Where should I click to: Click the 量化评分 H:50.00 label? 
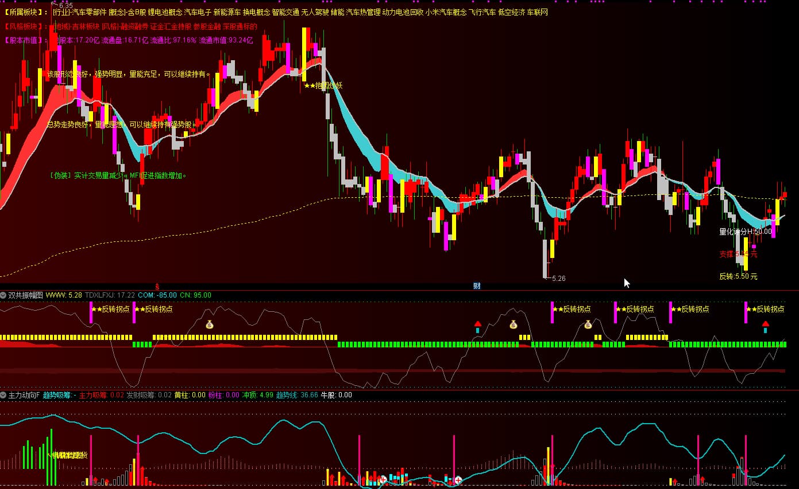[x=745, y=232]
